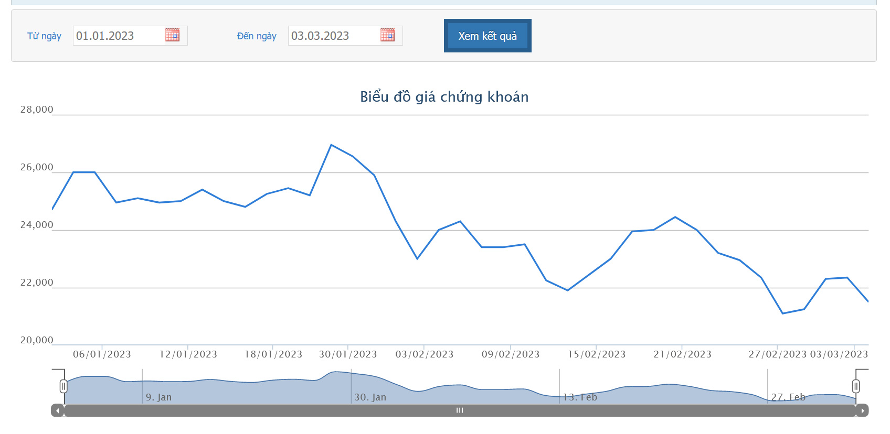
Task: Focus the Đến ngày date field showing 03.03.2023
Action: coord(333,36)
